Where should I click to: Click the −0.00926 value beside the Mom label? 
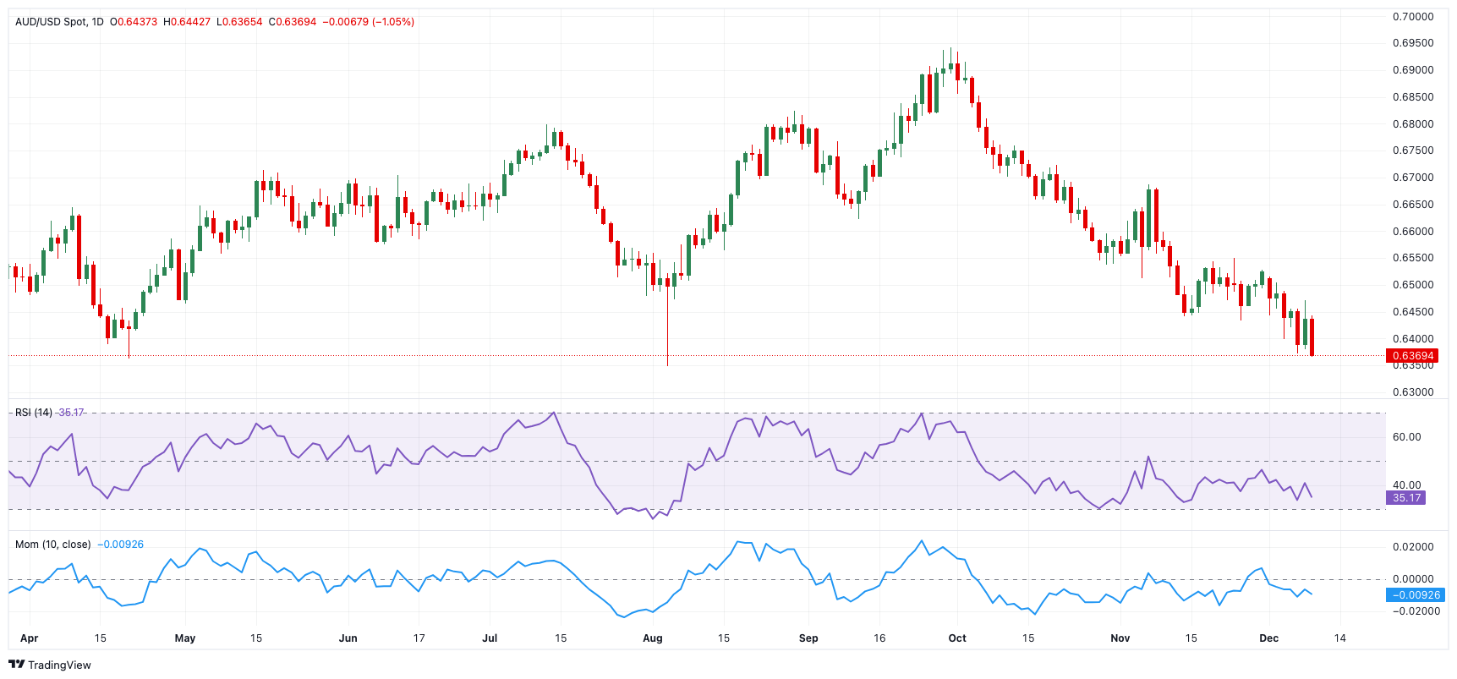[x=120, y=545]
